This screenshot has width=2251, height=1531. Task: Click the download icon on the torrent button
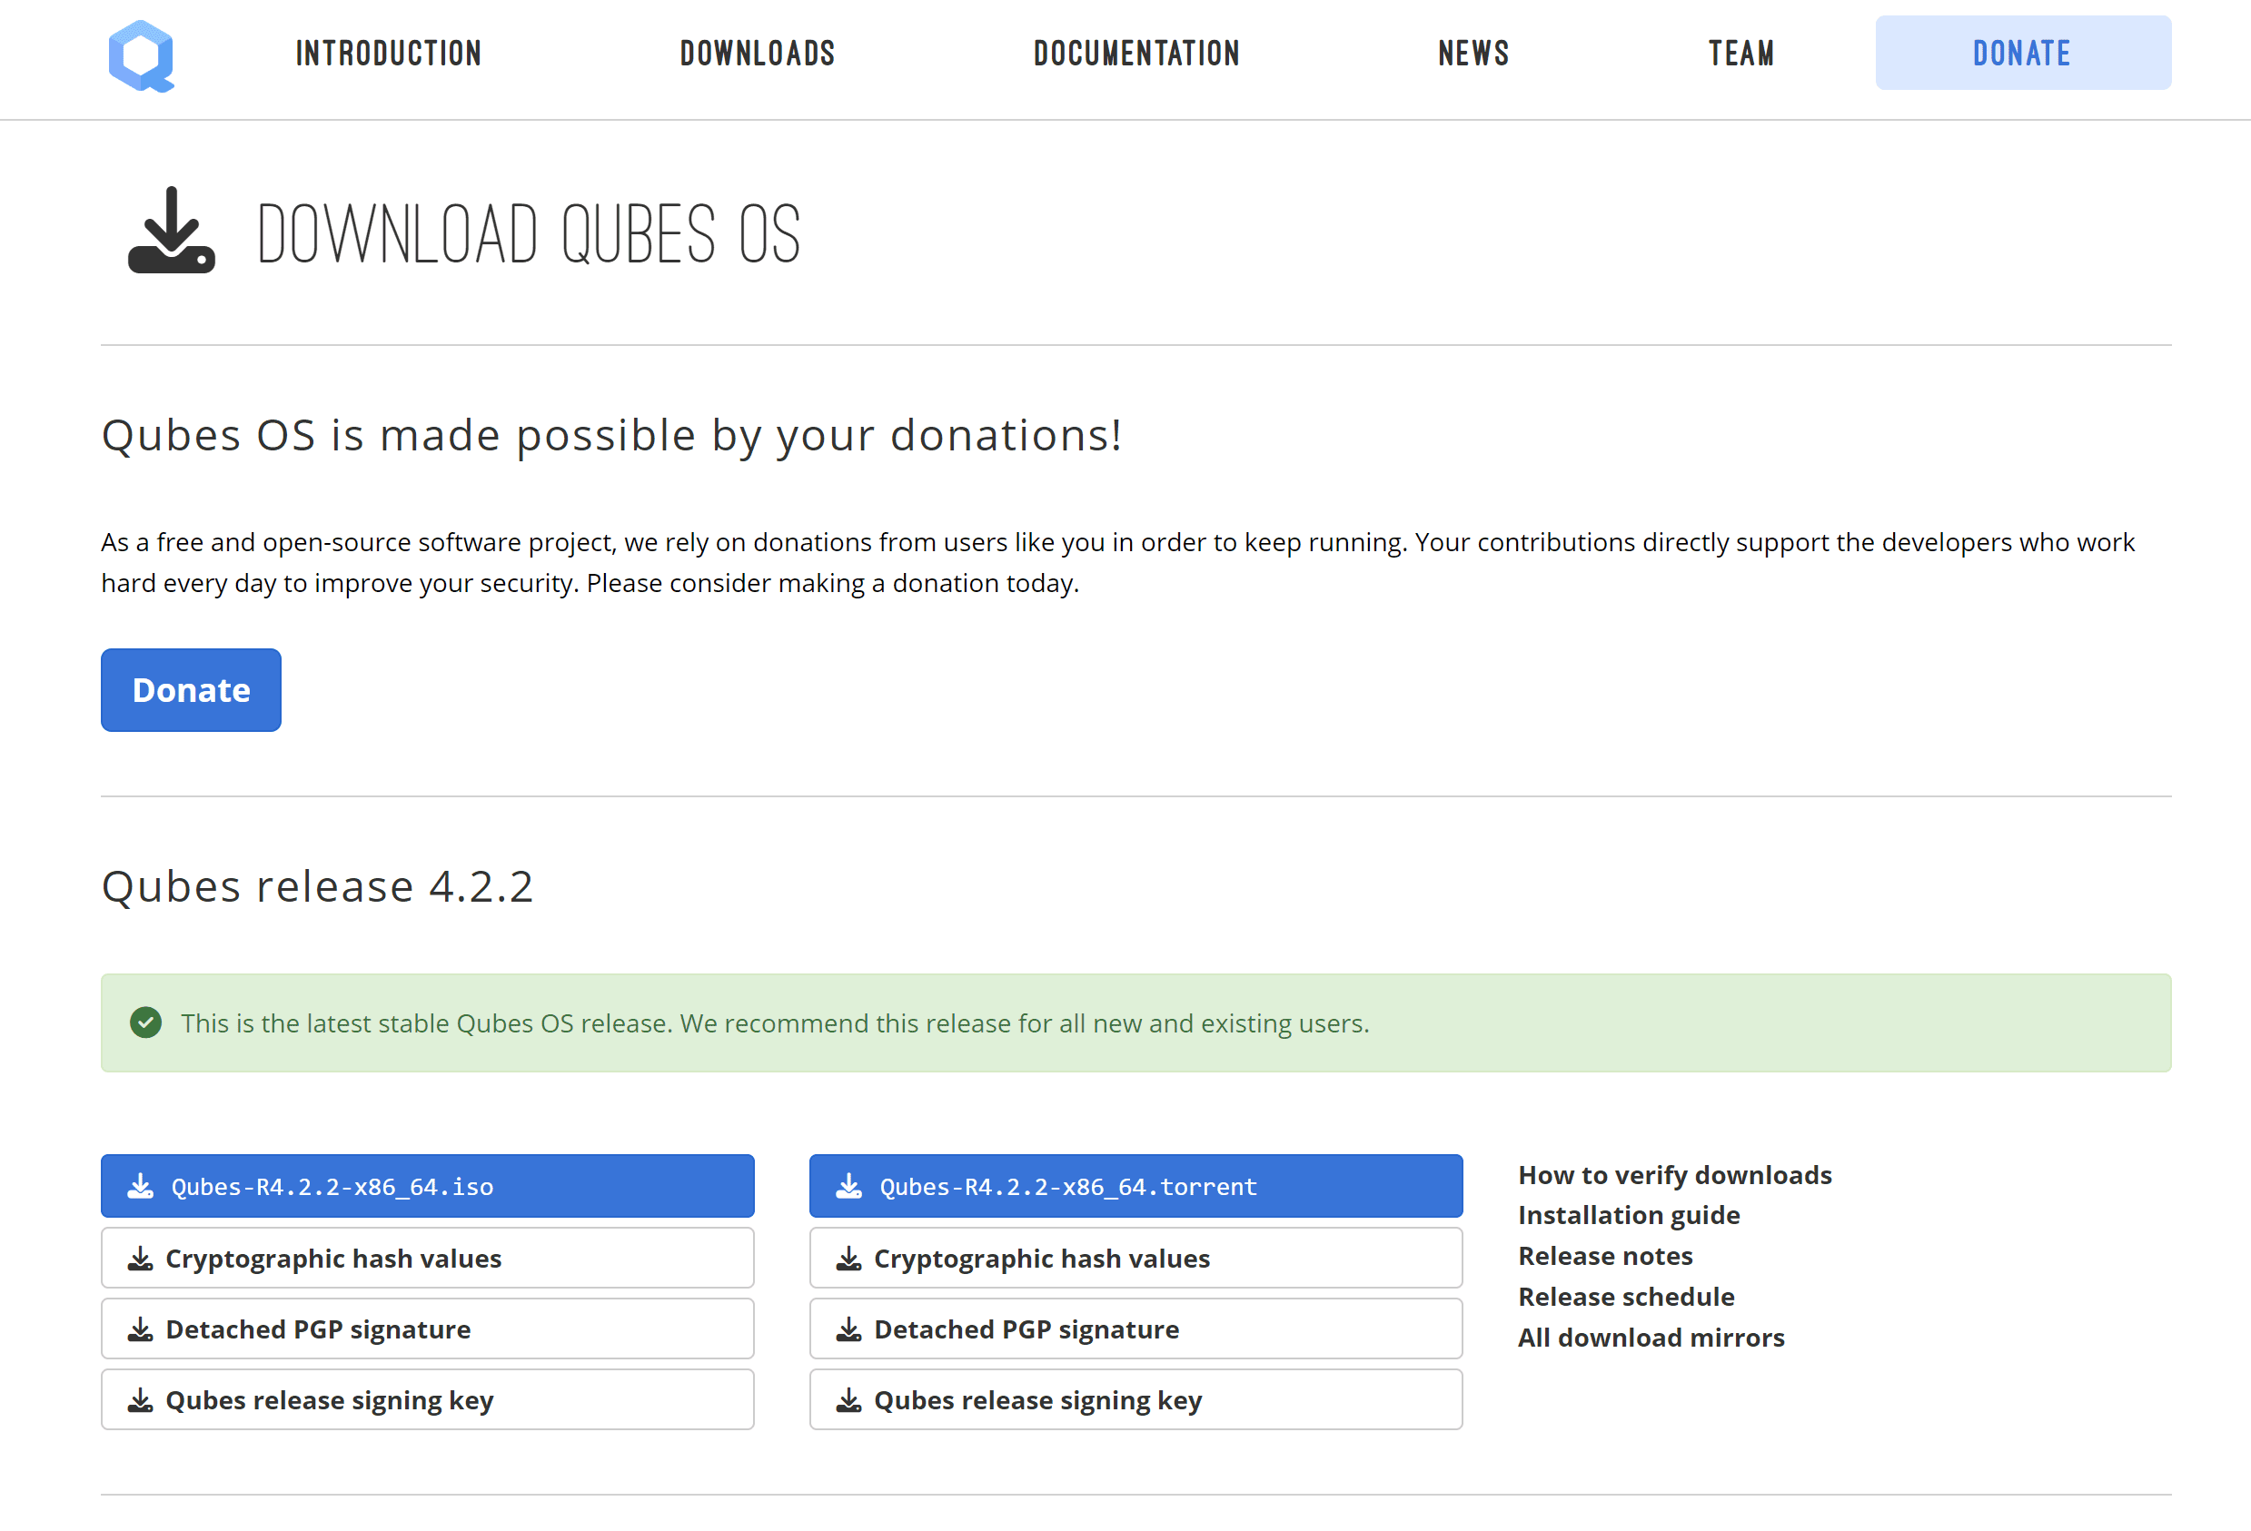848,1186
